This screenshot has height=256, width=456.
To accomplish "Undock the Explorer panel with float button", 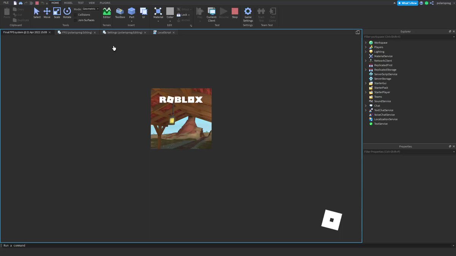I will (x=450, y=31).
